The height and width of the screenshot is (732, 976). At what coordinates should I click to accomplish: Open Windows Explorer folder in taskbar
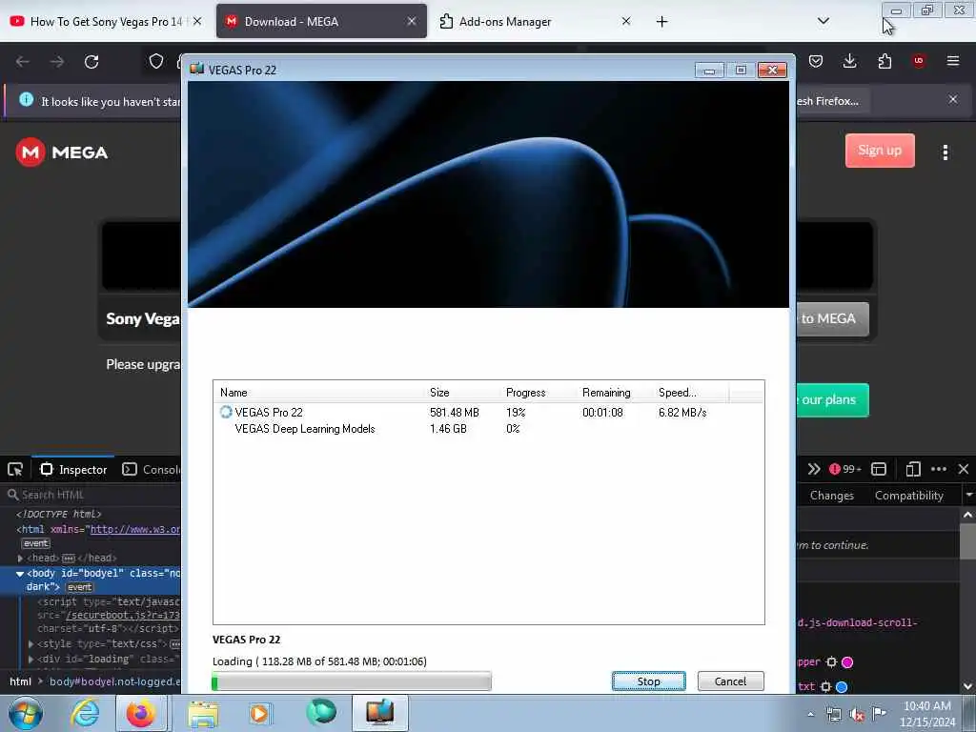pyautogui.click(x=203, y=713)
